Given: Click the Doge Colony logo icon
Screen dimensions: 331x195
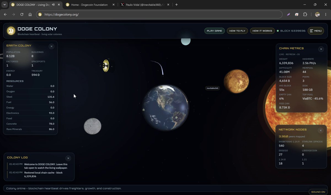Looking at the screenshot, I should (x=11, y=31).
